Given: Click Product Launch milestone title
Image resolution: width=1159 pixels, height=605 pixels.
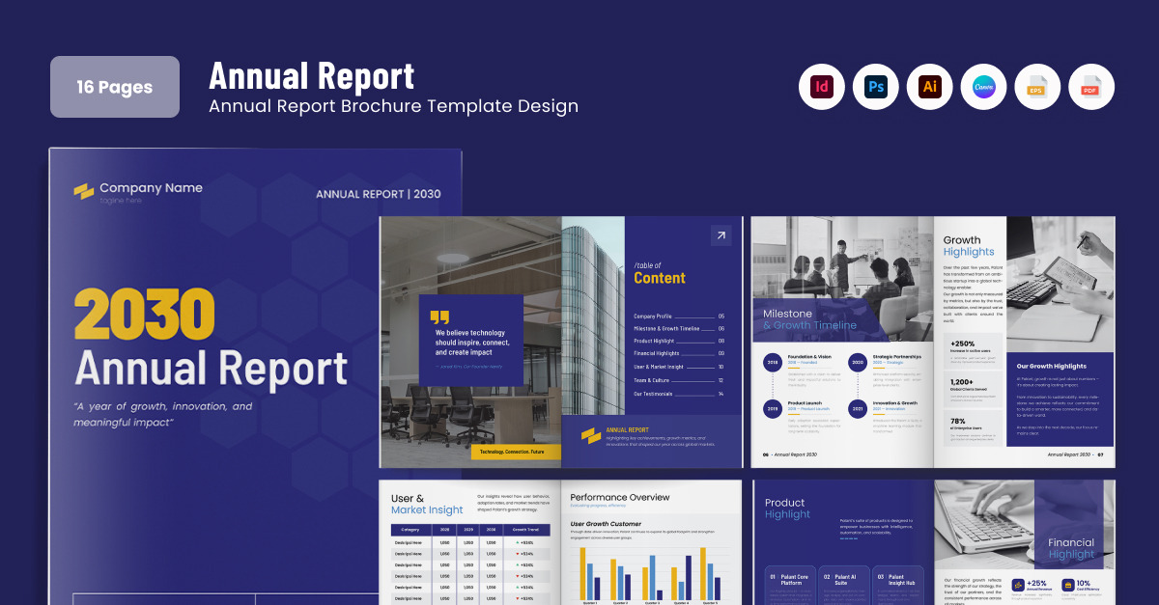Looking at the screenshot, I should tap(804, 402).
